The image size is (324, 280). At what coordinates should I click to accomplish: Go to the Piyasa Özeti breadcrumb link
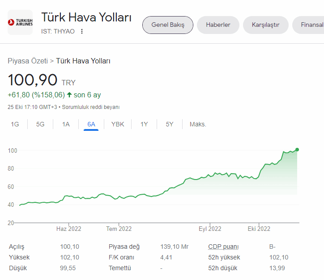28,61
